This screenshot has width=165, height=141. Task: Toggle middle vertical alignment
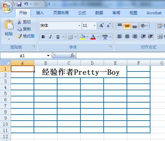(x=127, y=26)
